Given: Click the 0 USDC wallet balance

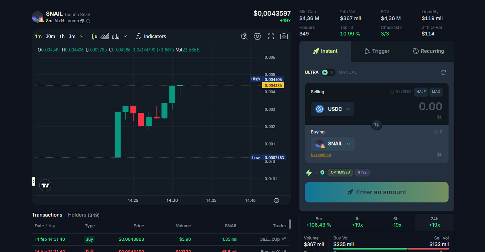Looking at the screenshot, I should (401, 92).
